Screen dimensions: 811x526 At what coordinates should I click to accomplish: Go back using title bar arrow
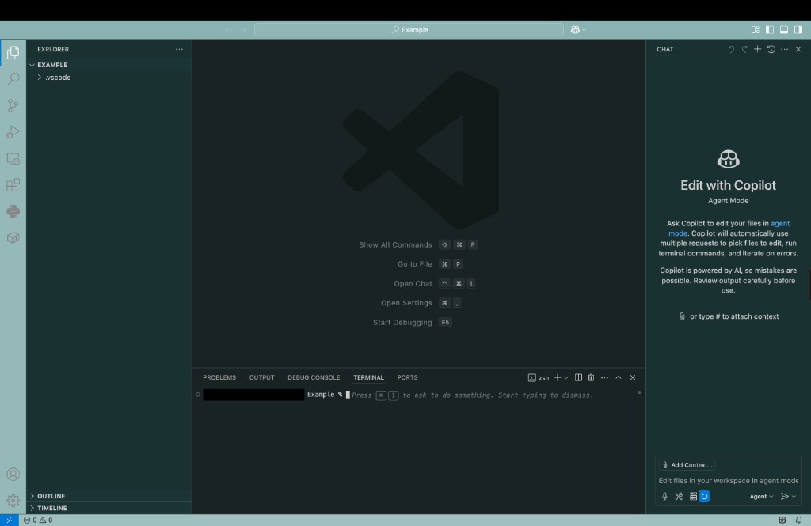click(229, 30)
